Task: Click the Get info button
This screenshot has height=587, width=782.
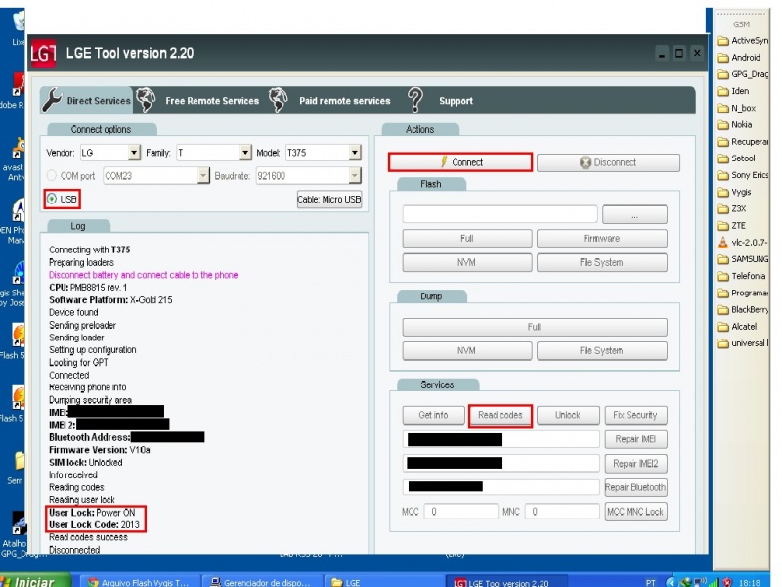Action: pyautogui.click(x=433, y=415)
